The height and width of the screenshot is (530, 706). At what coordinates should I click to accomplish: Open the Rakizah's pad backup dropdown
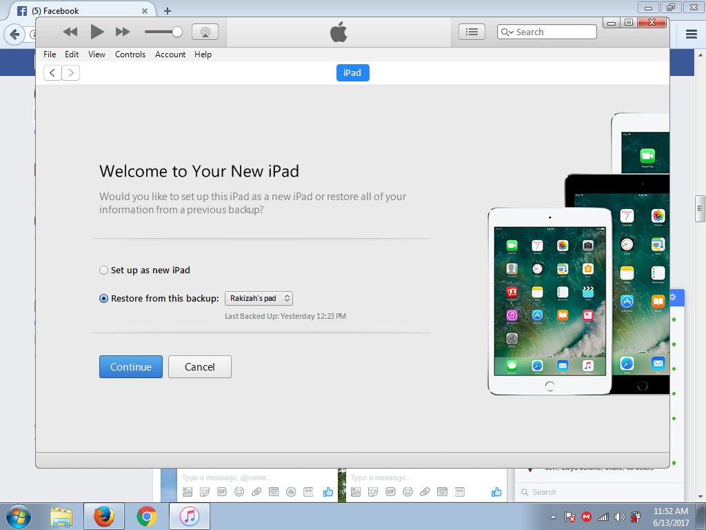(259, 298)
